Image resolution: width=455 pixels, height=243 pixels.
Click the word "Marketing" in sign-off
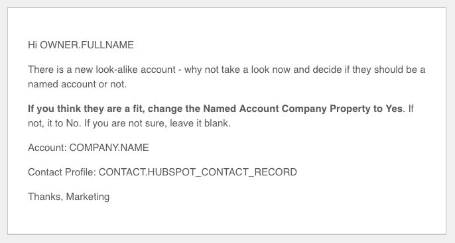coord(88,197)
